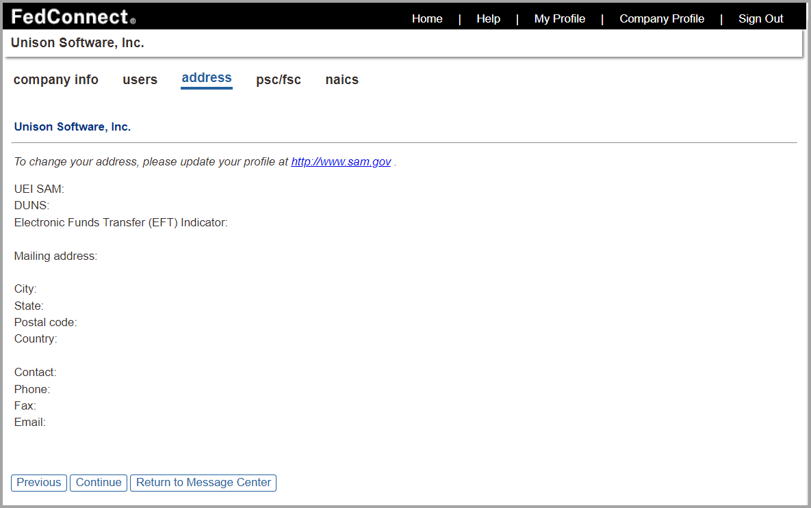Click the Previous button
This screenshot has height=508, width=811.
(x=38, y=483)
